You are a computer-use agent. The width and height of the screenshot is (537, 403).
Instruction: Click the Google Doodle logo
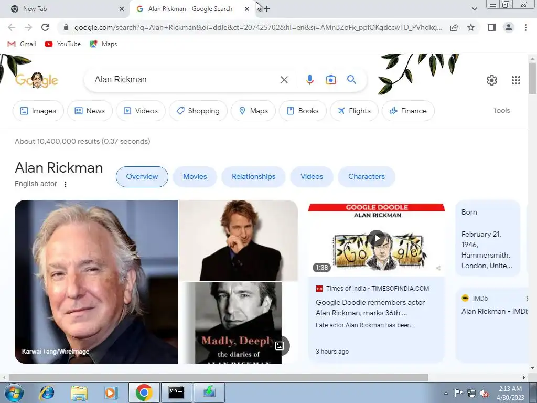pyautogui.click(x=37, y=80)
